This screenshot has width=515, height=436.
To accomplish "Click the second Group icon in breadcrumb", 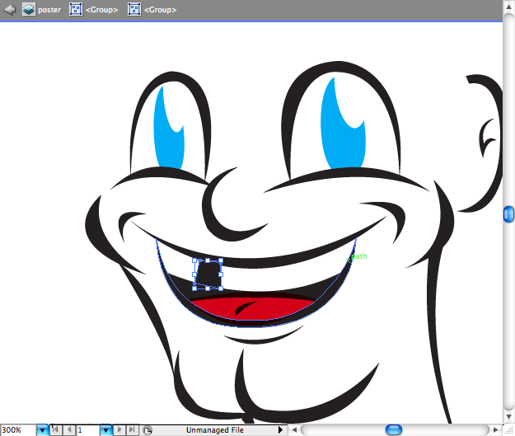I will [x=134, y=10].
